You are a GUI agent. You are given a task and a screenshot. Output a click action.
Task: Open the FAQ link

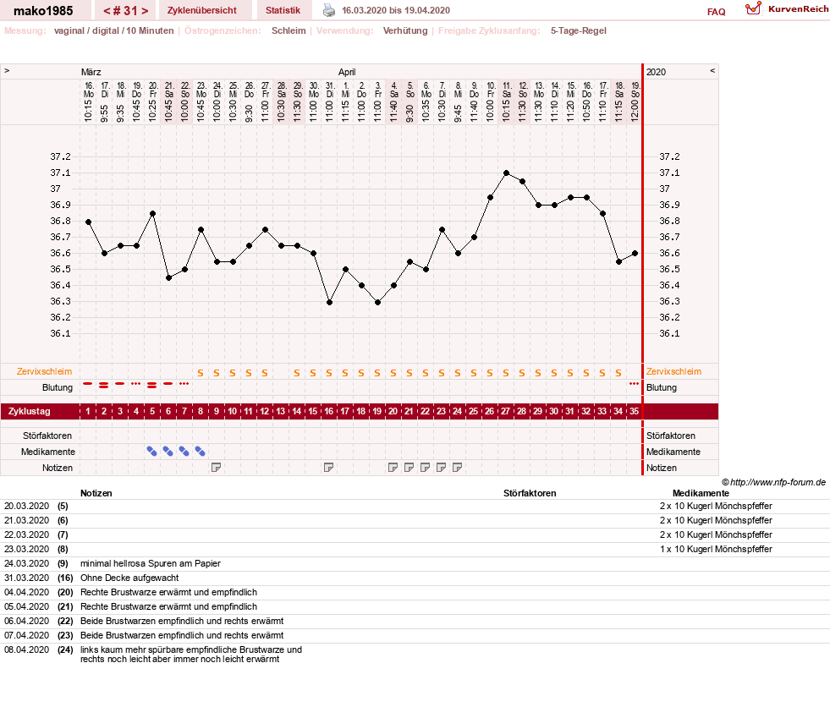[x=716, y=12]
